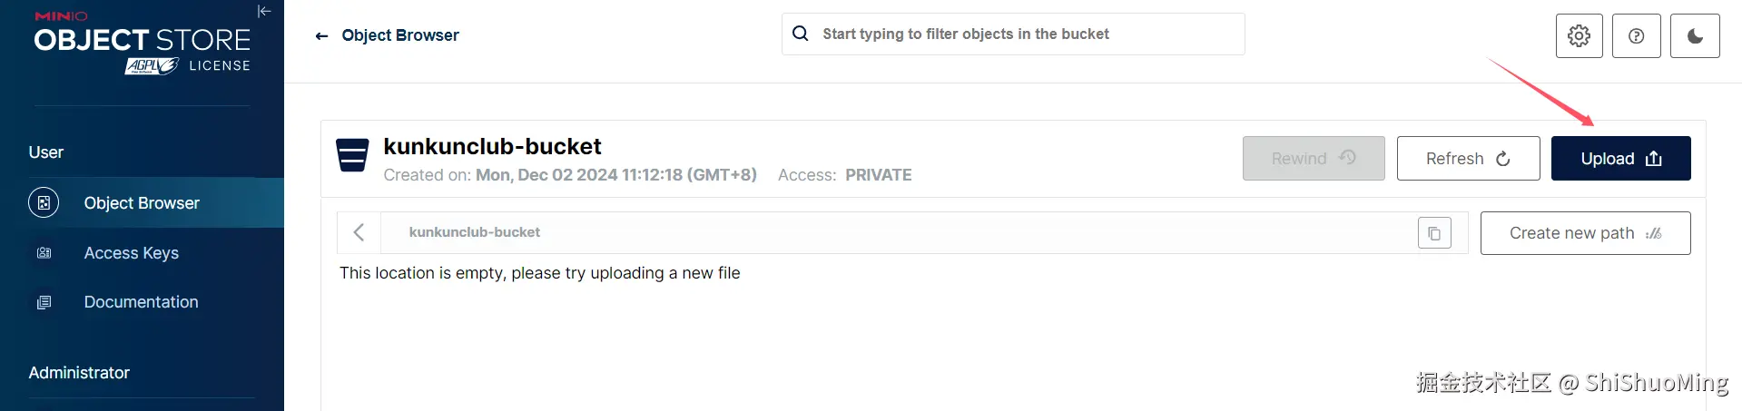Click the back arrow beside Object Browser

(321, 36)
